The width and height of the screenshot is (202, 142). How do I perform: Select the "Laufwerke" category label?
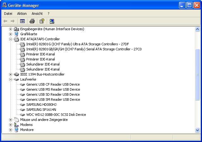(x=28, y=79)
